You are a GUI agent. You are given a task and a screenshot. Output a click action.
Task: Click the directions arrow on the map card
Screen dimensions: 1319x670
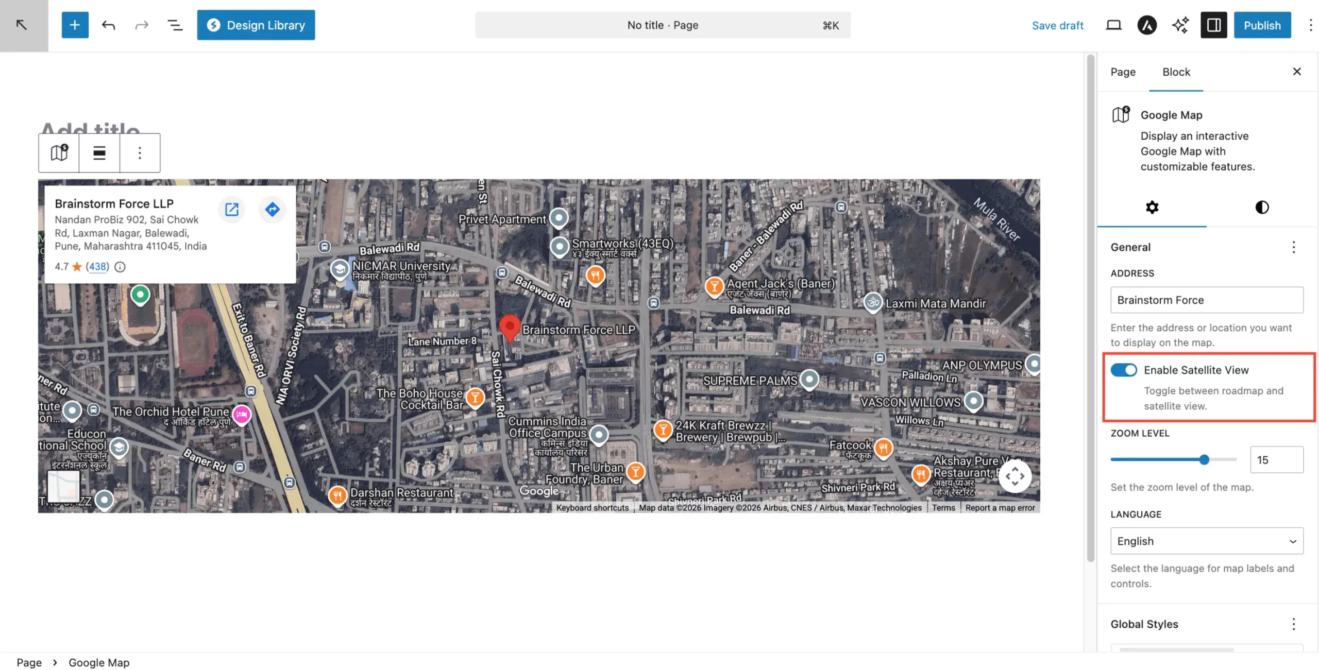pyautogui.click(x=273, y=209)
